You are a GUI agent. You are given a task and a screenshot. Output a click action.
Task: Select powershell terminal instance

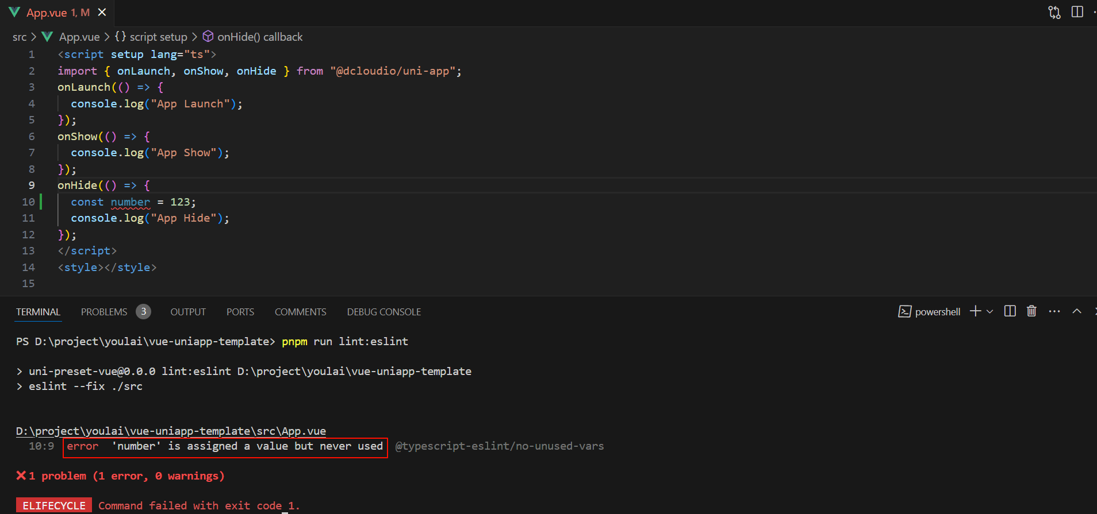coord(930,312)
